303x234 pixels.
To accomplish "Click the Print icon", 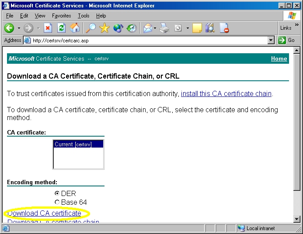I will [x=164, y=28].
